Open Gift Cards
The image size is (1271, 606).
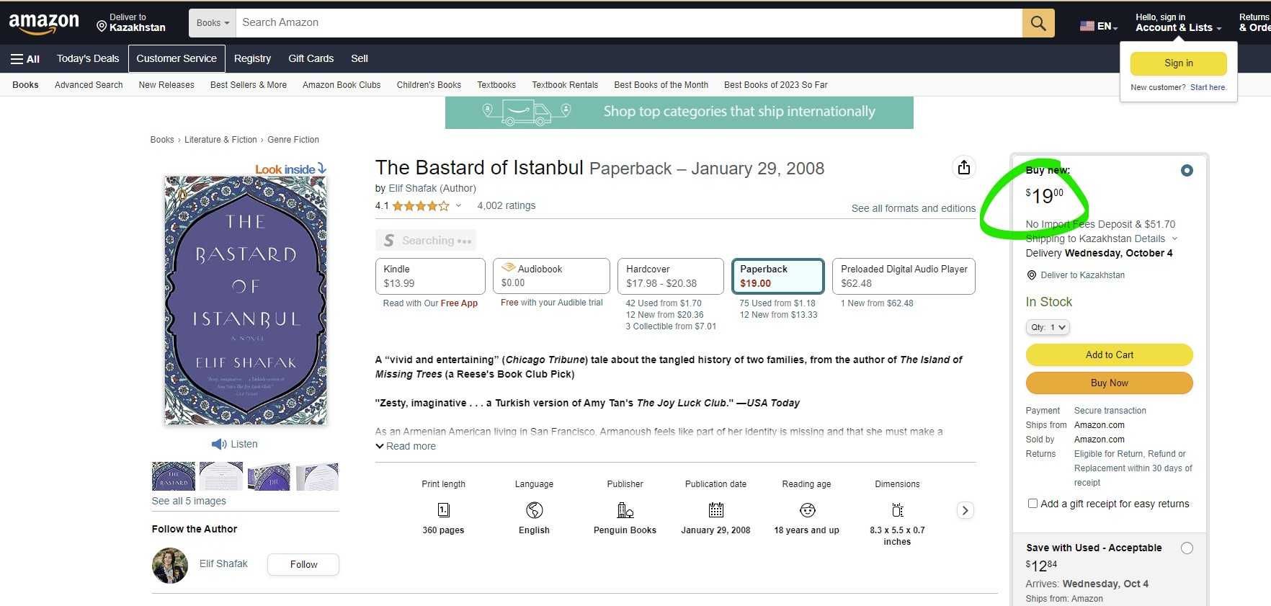pos(311,59)
